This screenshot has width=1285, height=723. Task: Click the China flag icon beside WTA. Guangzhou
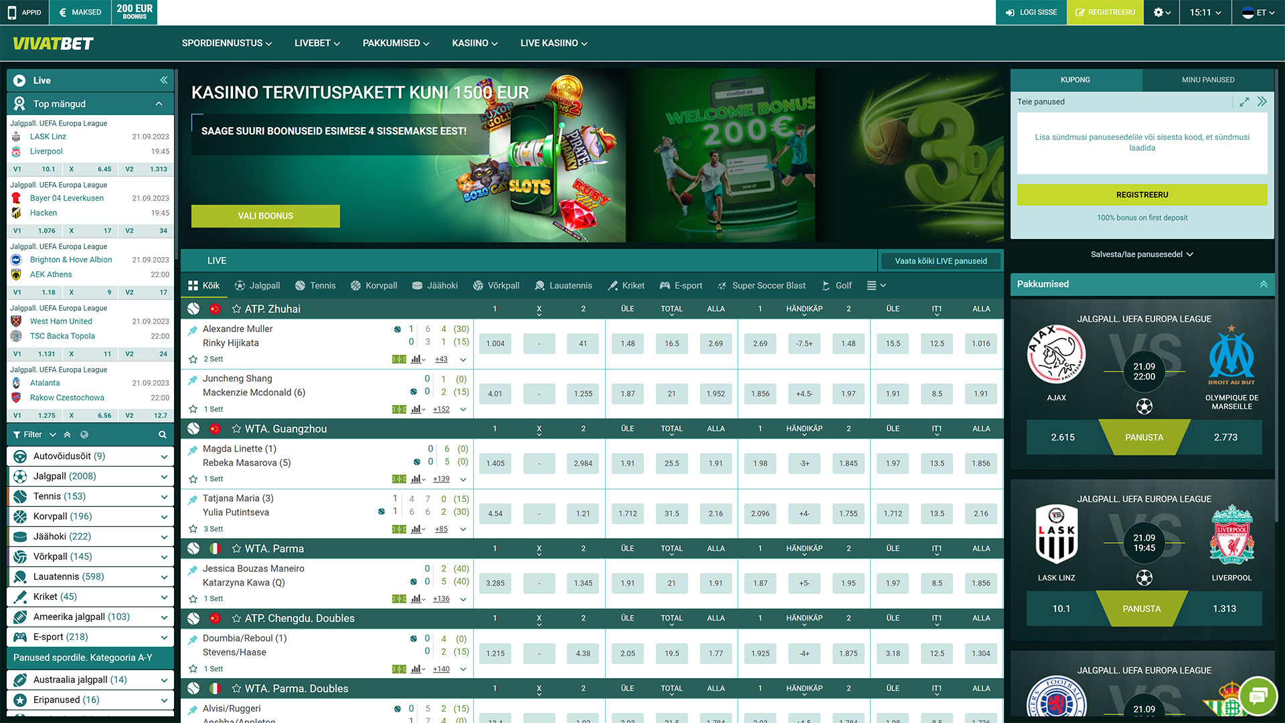tap(215, 428)
